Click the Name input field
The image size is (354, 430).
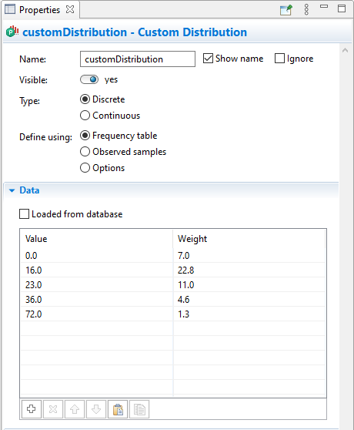pos(138,59)
